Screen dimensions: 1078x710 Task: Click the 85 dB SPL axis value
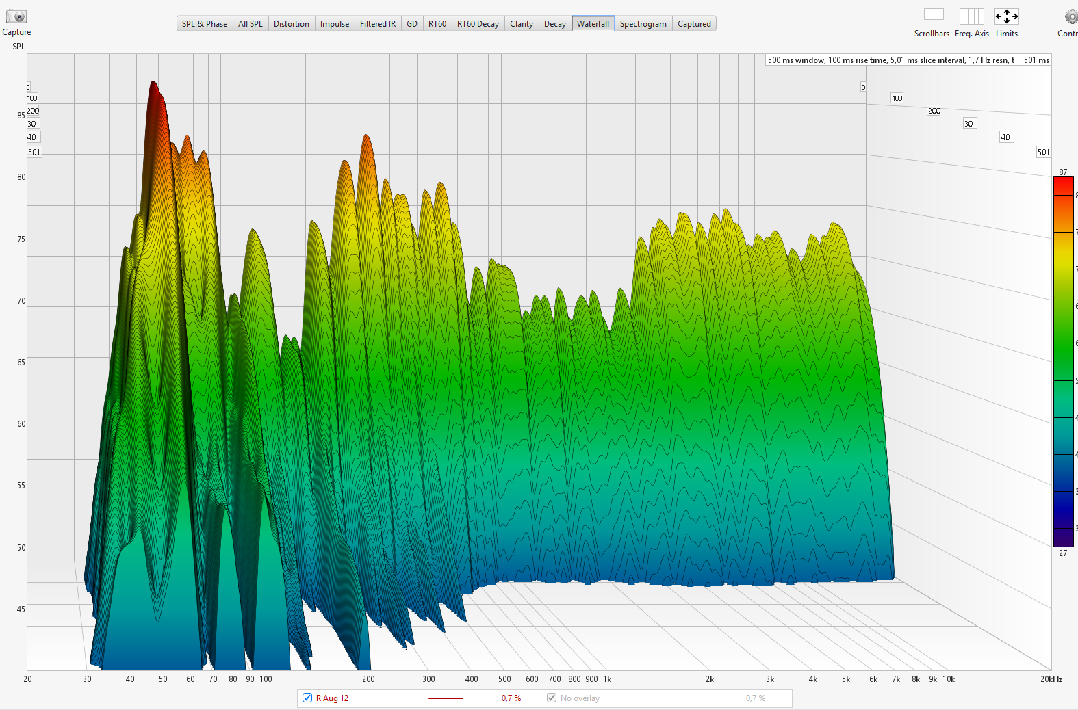point(21,116)
